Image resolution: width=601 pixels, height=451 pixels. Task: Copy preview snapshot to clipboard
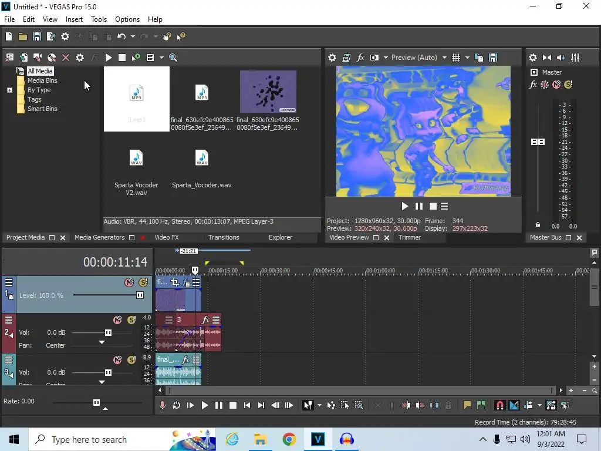(x=479, y=58)
